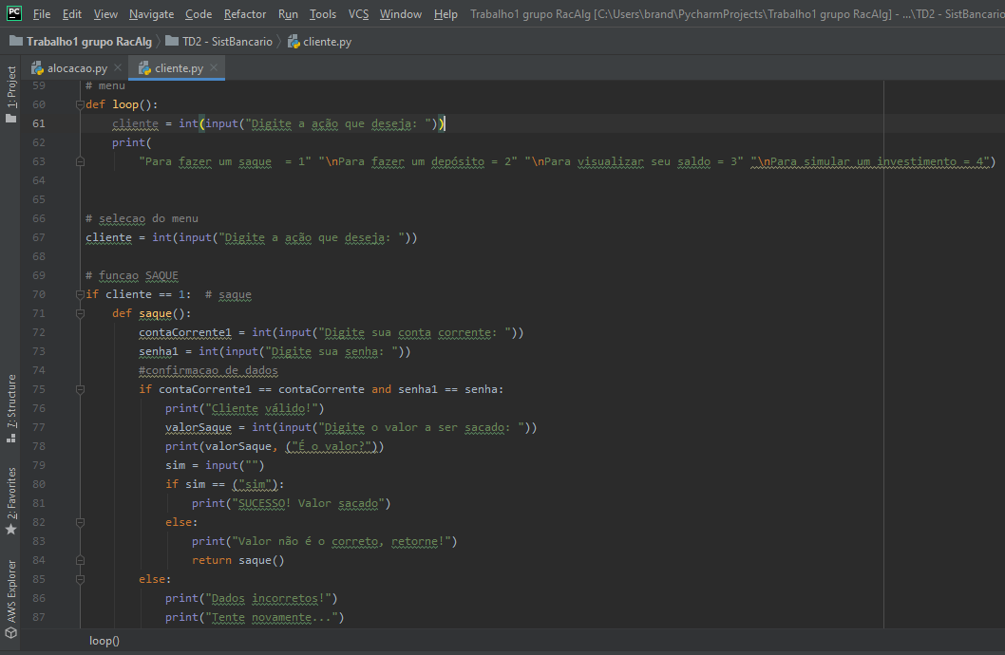
Task: Switch to the alocacao.py editor tab
Action: [77, 67]
